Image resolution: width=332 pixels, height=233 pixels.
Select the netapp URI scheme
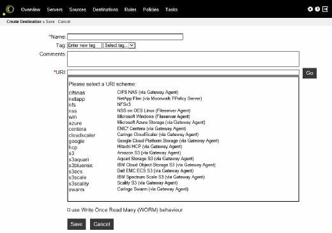click(77, 99)
